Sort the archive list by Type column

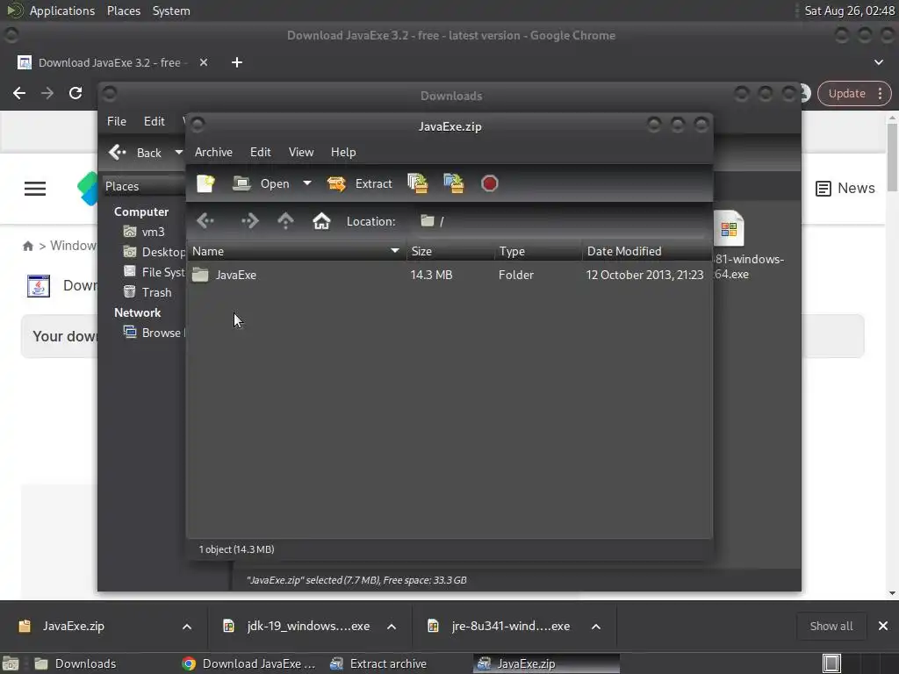(538, 251)
